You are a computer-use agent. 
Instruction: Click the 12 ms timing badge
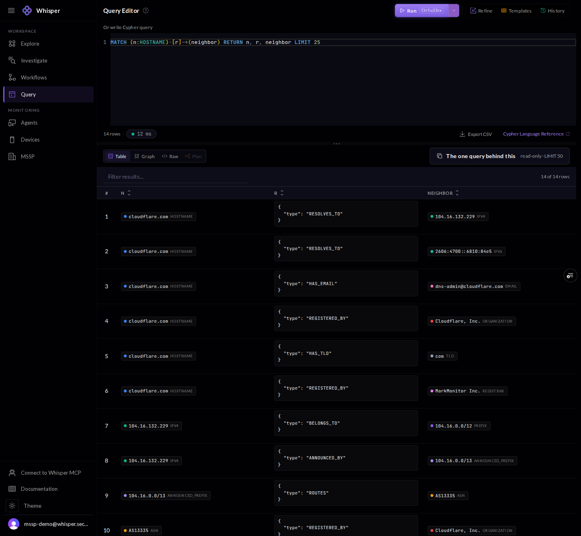(x=141, y=134)
